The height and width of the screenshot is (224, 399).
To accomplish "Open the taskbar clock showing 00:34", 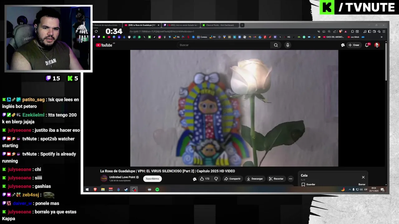I will coord(374,189).
